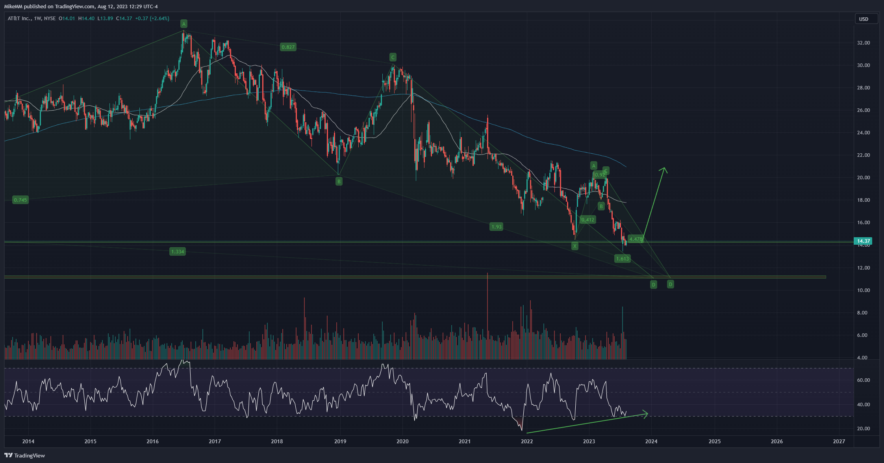Click the 2014 label on time axis
The image size is (884, 463).
tap(28, 441)
